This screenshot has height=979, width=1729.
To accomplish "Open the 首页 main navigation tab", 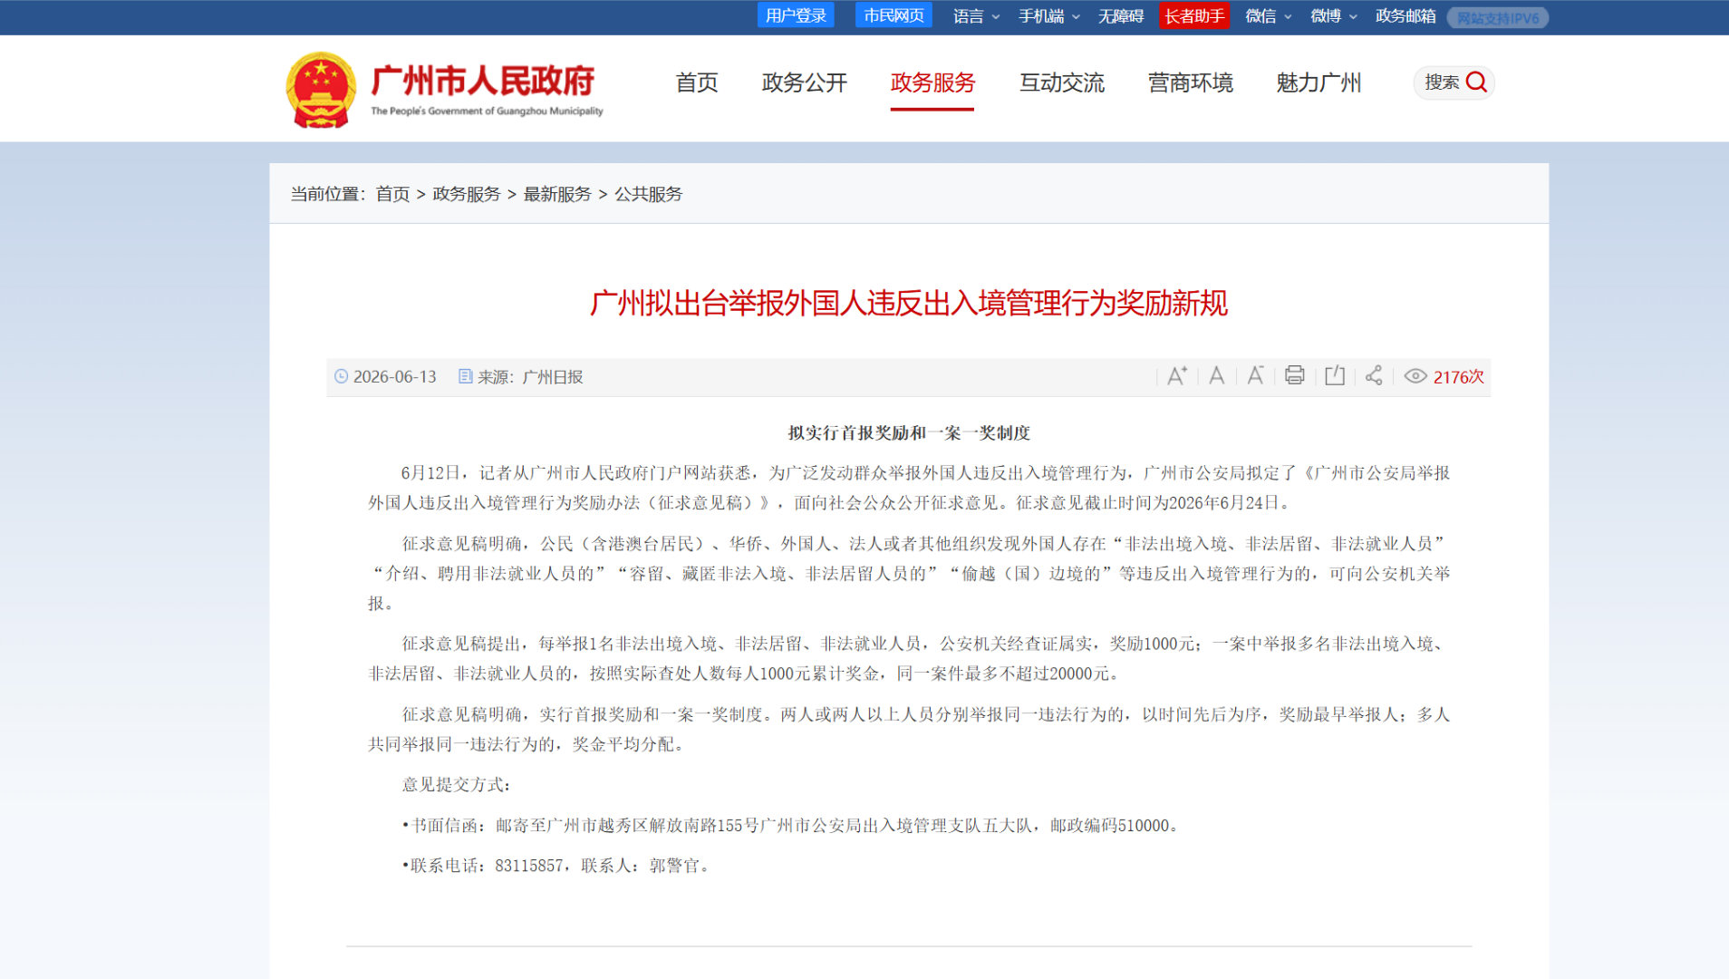I will click(697, 82).
